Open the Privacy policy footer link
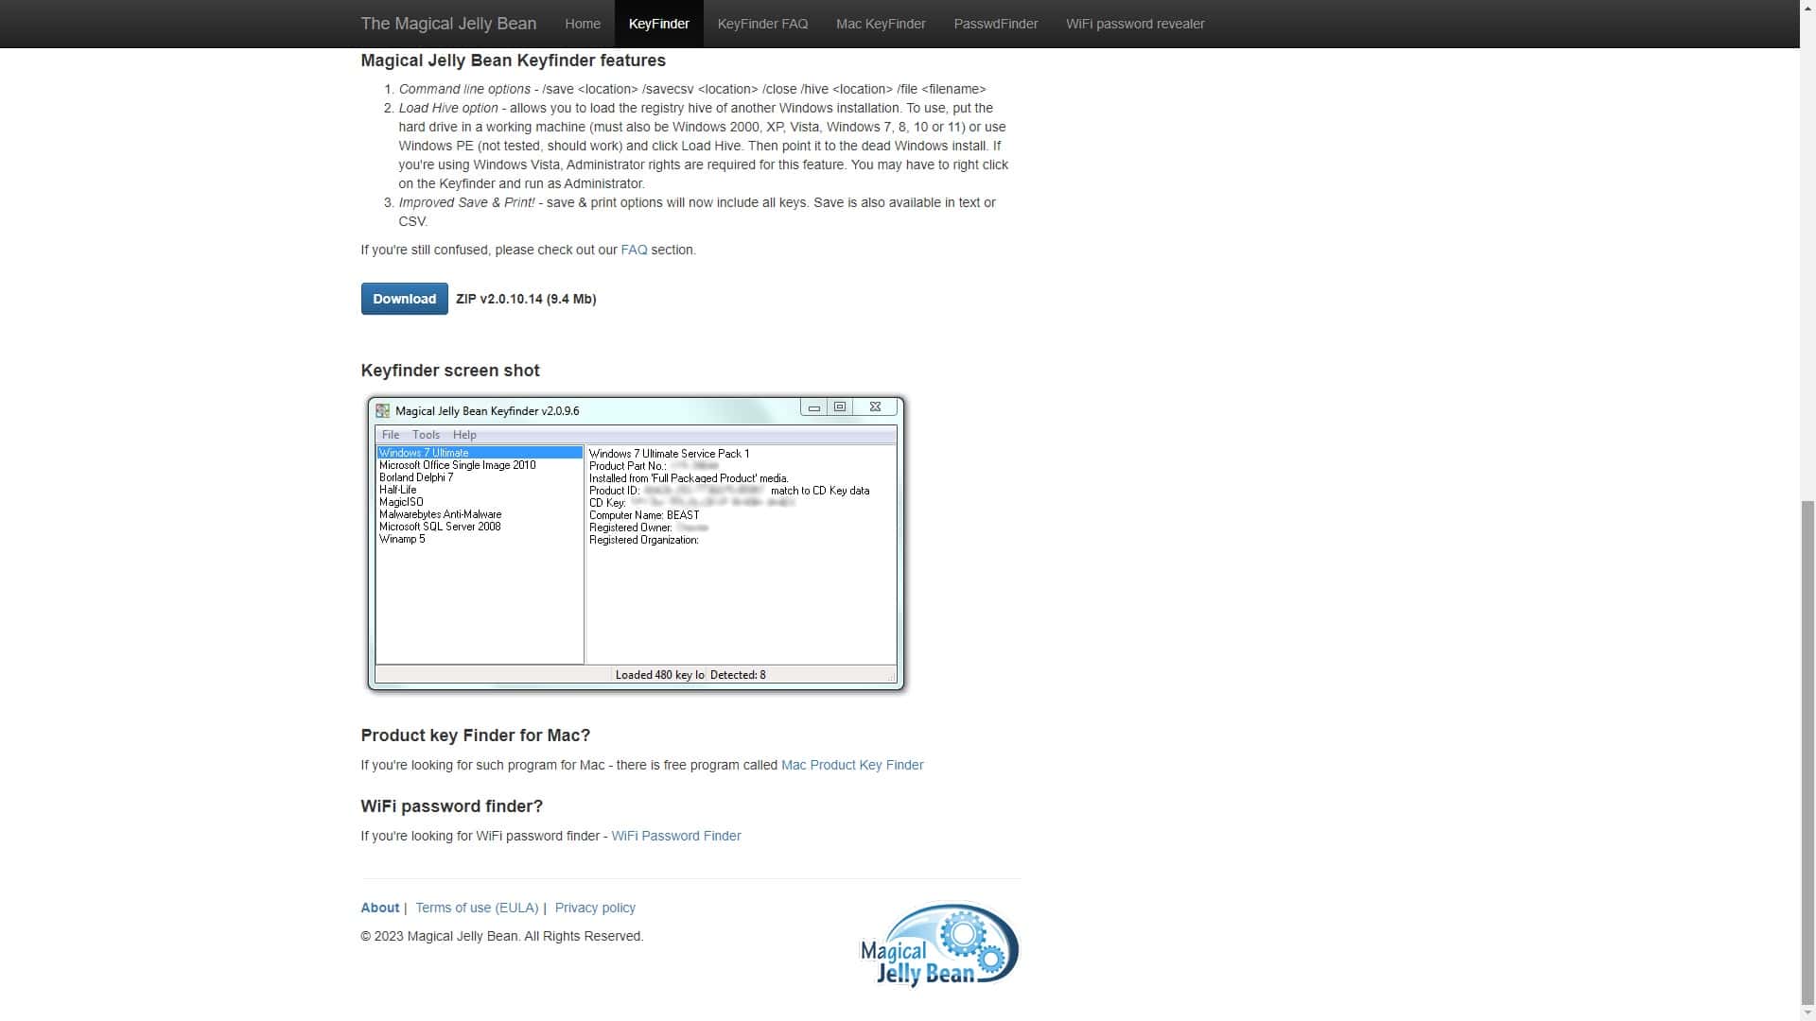This screenshot has height=1021, width=1816. 595,908
